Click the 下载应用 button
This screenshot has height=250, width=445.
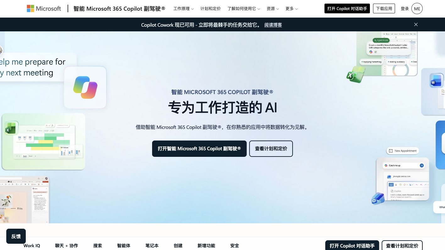pos(384,8)
